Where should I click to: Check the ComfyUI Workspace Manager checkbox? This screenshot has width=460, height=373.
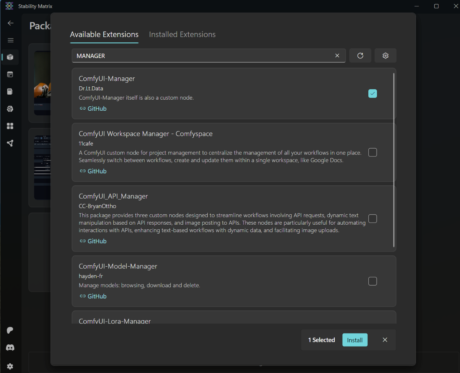373,152
